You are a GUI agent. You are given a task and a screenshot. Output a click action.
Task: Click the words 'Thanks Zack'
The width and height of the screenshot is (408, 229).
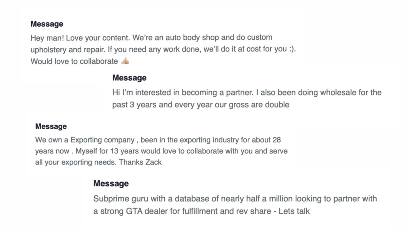click(140, 162)
